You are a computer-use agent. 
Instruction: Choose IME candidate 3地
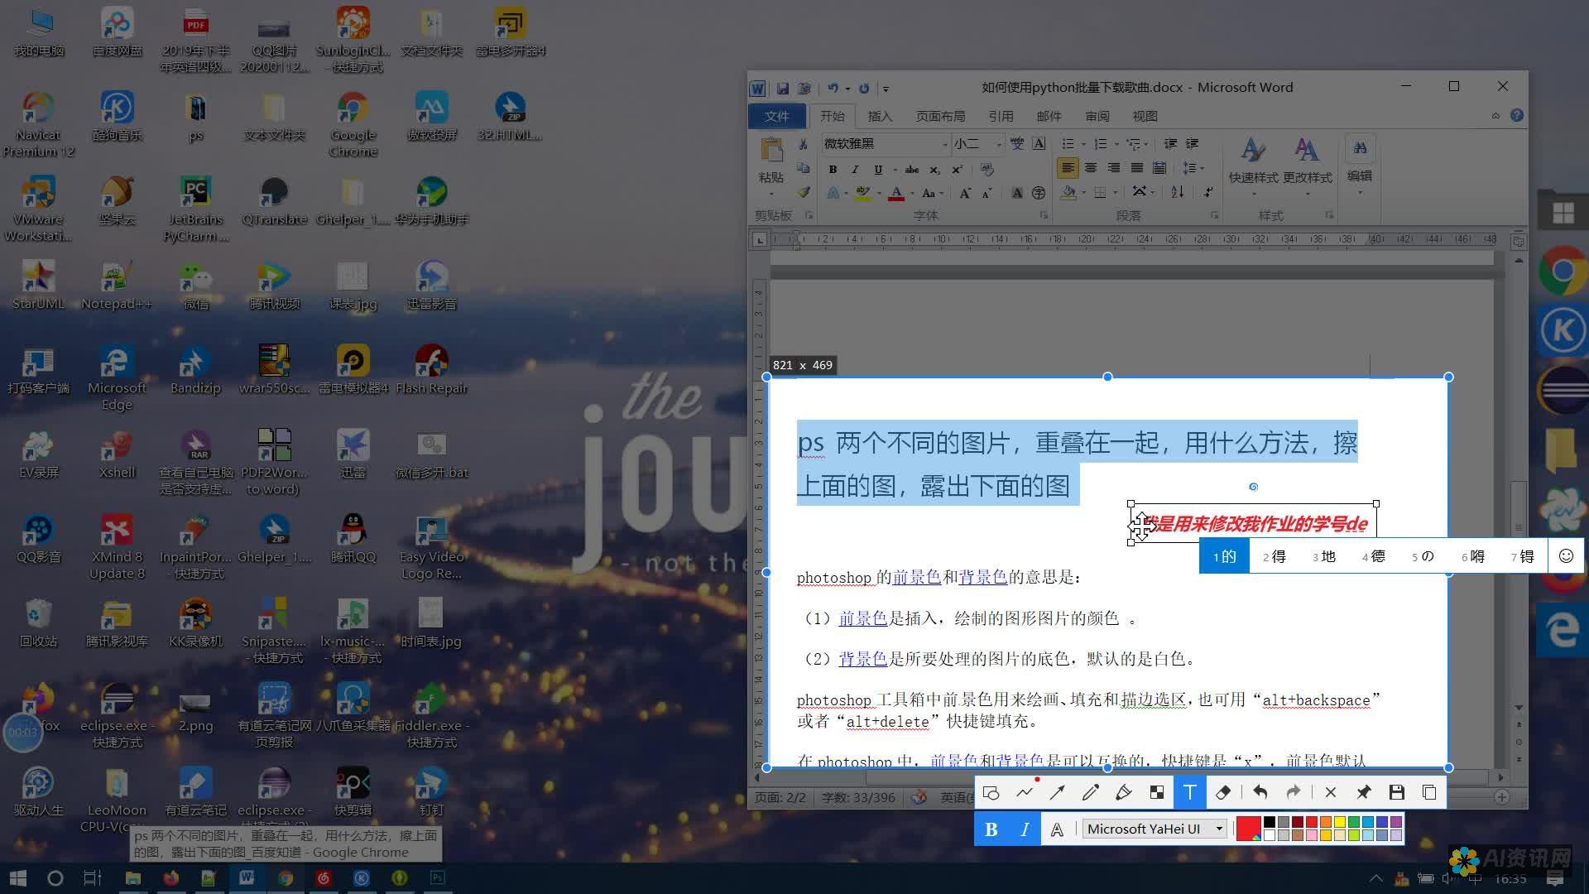[1323, 556]
